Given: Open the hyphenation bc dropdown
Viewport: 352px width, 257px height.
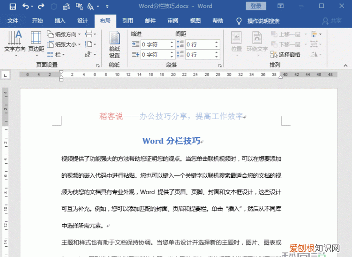Looking at the screenshot, I should [x=91, y=54].
